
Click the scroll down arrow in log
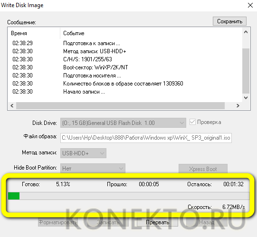[246, 98]
